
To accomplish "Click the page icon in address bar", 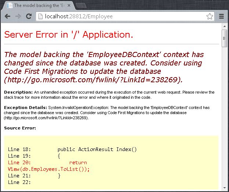I will pos(40,16).
